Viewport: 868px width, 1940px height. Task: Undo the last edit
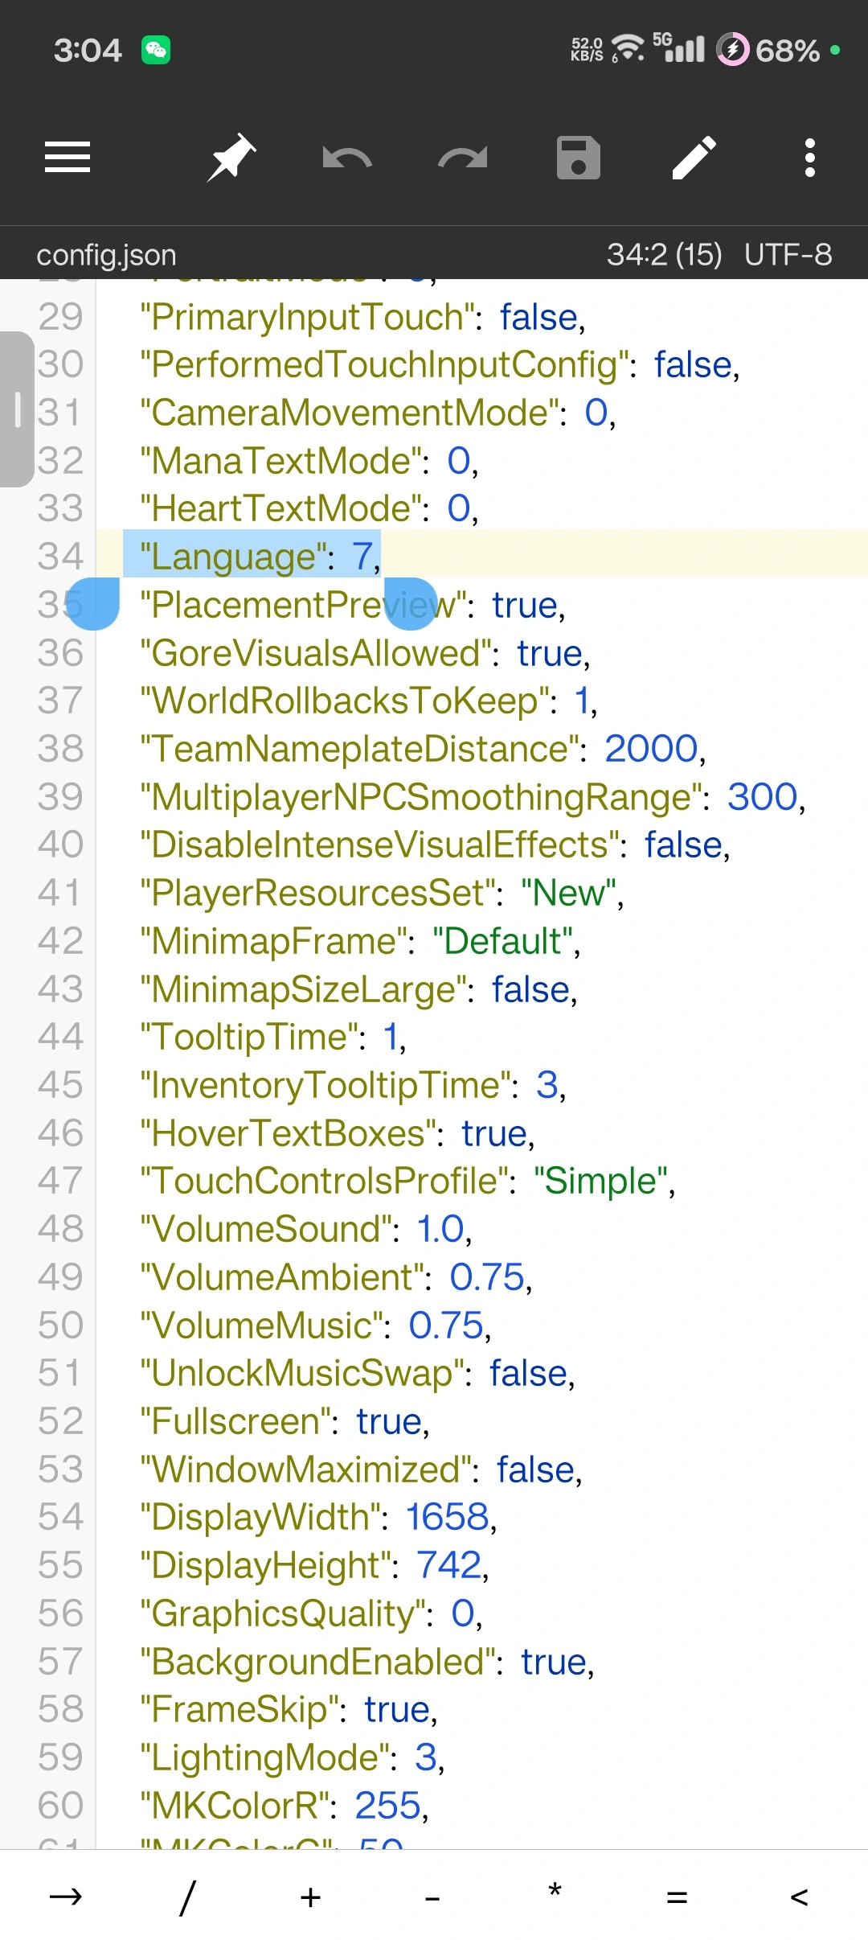pyautogui.click(x=347, y=158)
